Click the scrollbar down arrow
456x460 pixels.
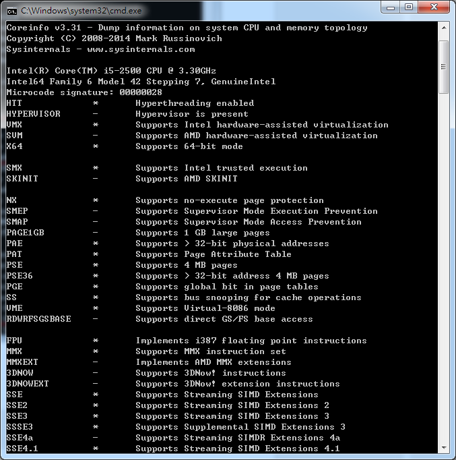[x=444, y=448]
